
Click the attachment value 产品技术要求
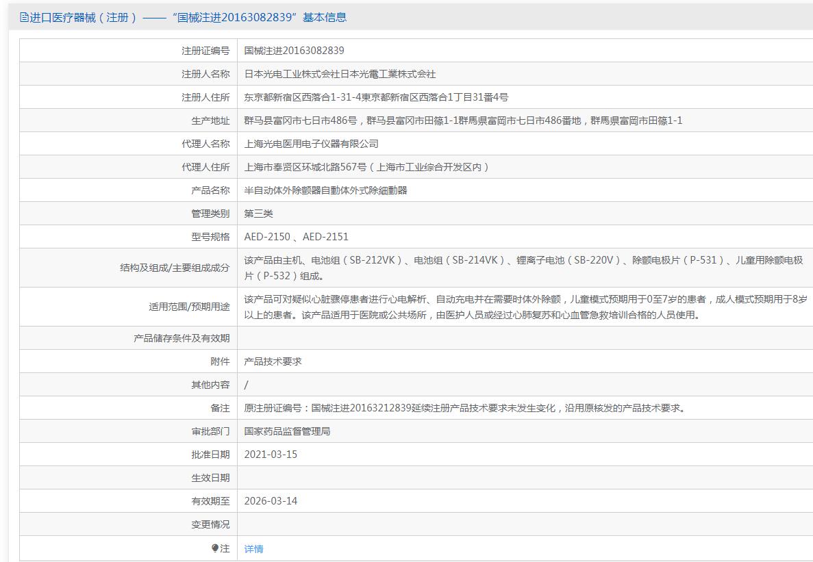(x=273, y=361)
